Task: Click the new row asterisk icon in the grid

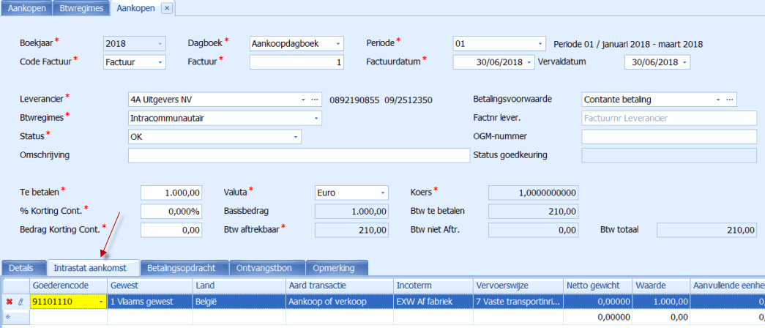Action: (x=9, y=316)
